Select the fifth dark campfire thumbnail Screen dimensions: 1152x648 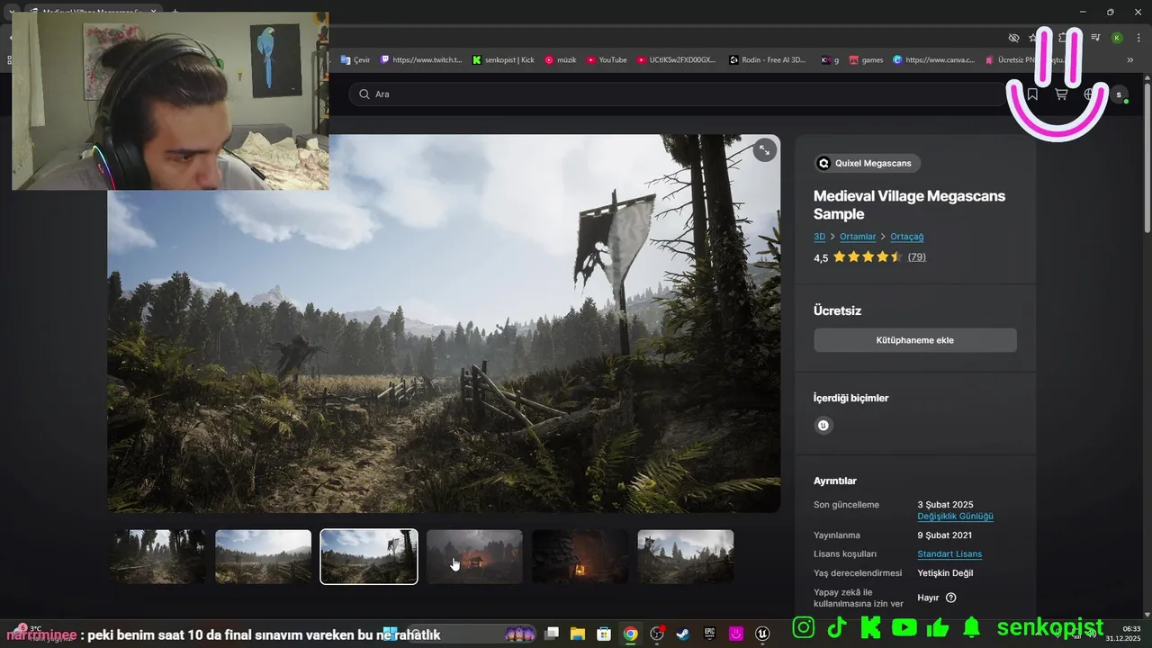(580, 556)
